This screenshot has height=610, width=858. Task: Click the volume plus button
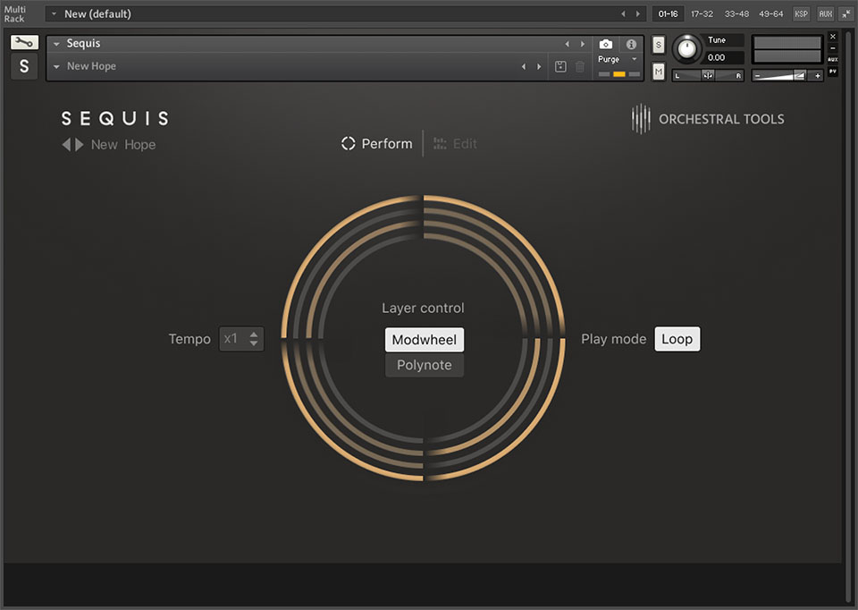point(818,75)
